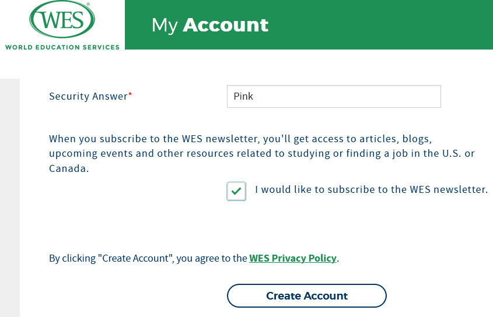The width and height of the screenshot is (493, 317).
Task: Click the bold word Account in header
Action: [226, 25]
